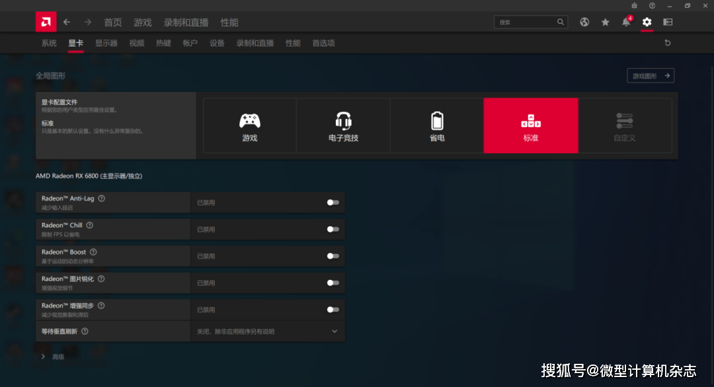
Task: Show help for Radeon Boost
Action: pos(93,252)
